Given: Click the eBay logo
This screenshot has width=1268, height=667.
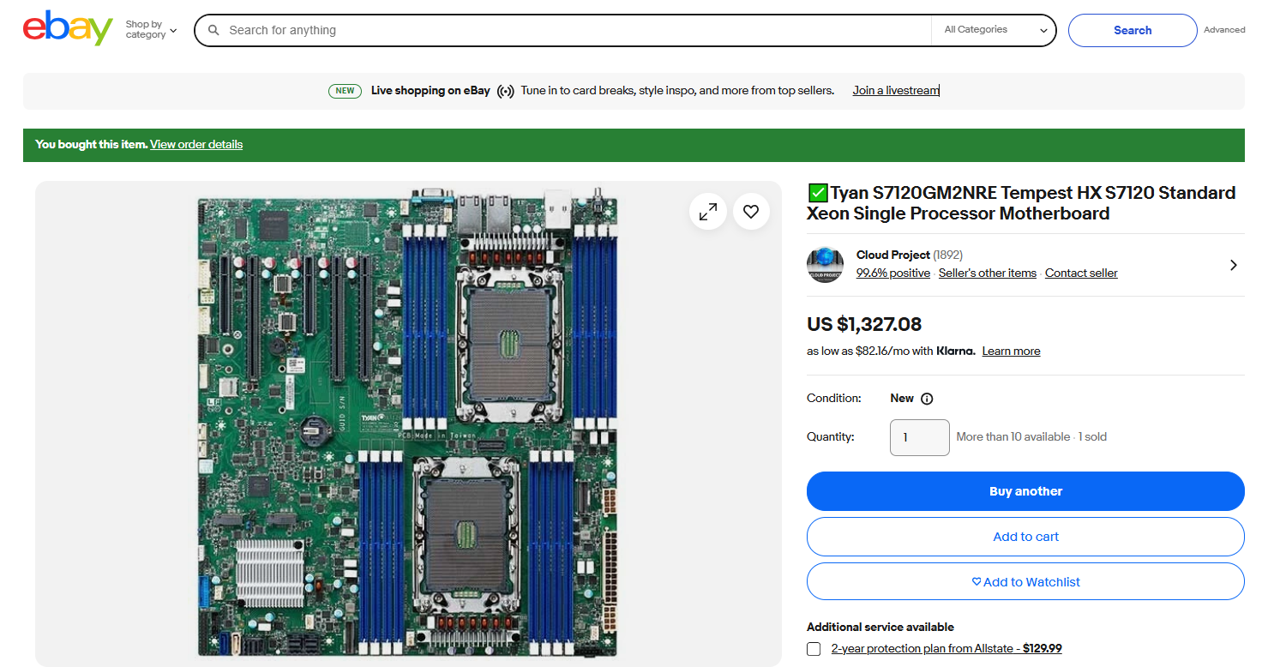Looking at the screenshot, I should [x=68, y=29].
